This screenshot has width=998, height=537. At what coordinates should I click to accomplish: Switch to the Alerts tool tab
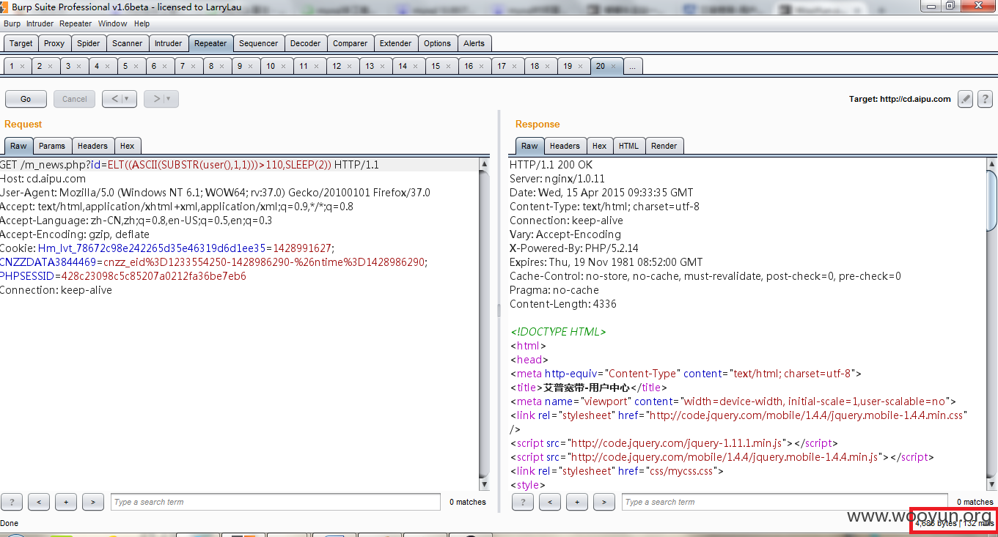click(x=474, y=43)
